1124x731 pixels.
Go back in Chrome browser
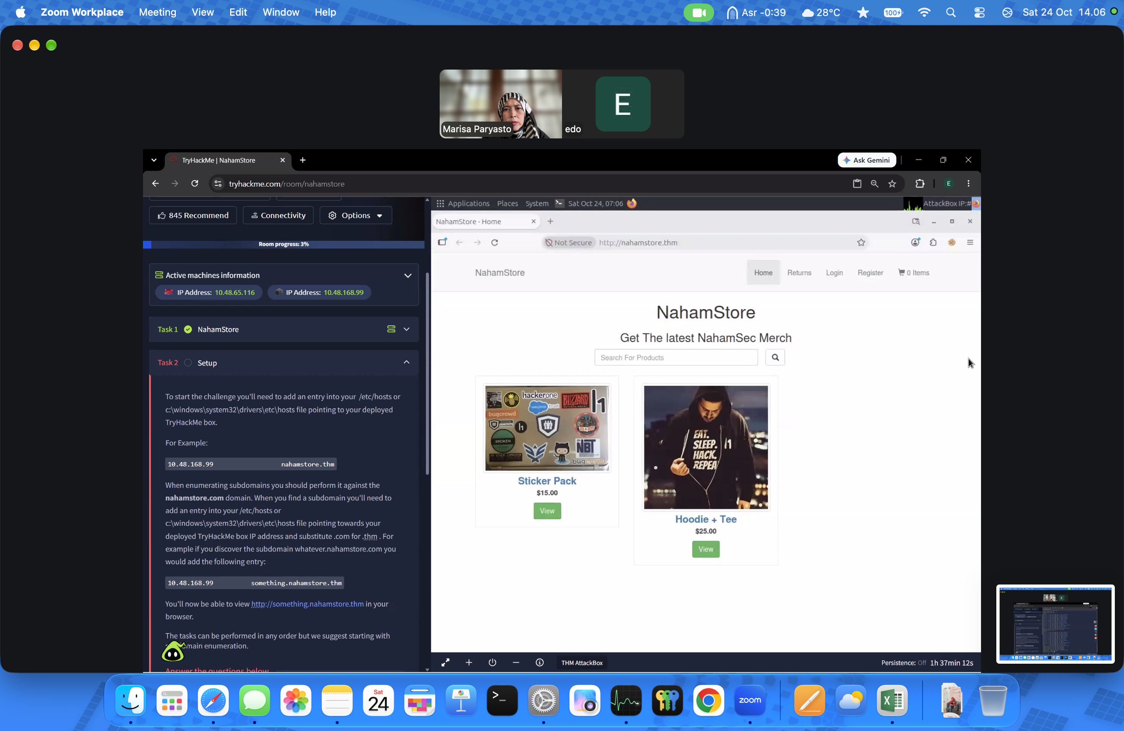(155, 183)
